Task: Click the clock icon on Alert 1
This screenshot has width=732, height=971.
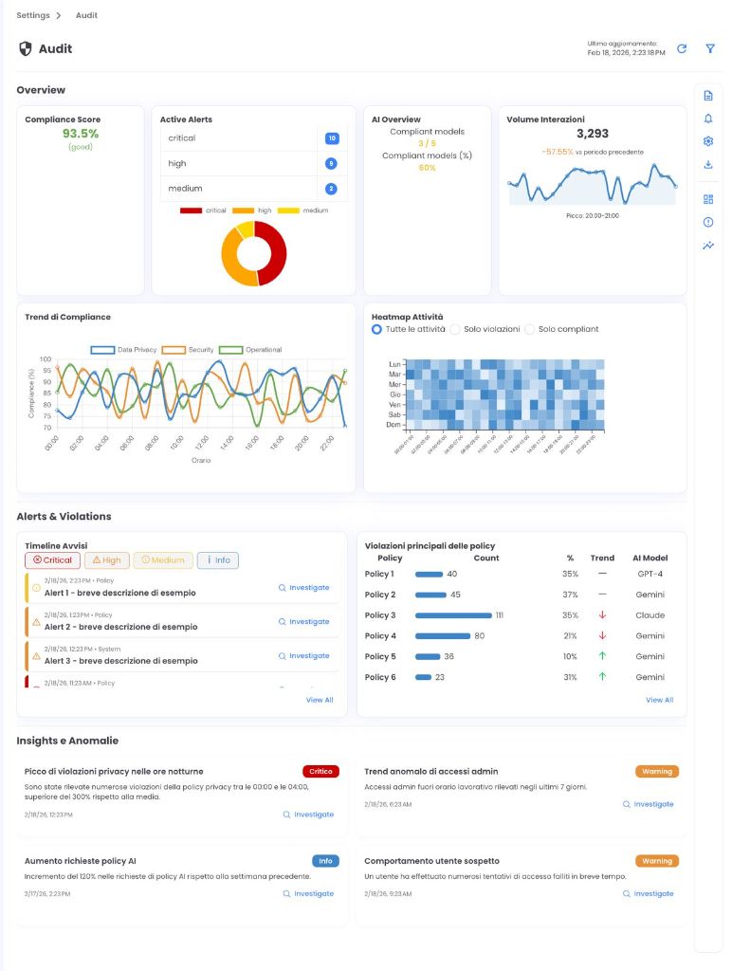Action: pyautogui.click(x=36, y=588)
